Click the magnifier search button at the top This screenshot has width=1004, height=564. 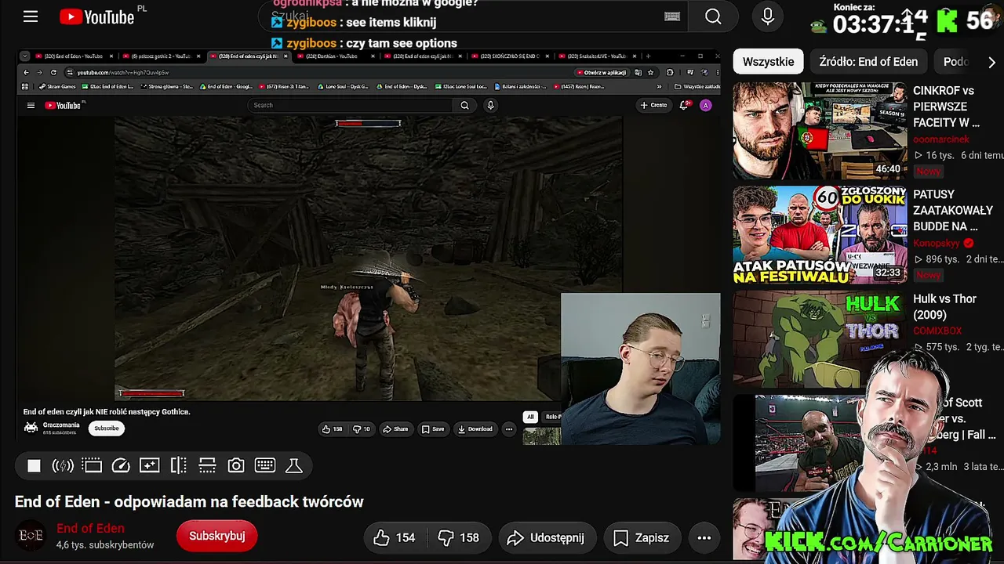713,16
